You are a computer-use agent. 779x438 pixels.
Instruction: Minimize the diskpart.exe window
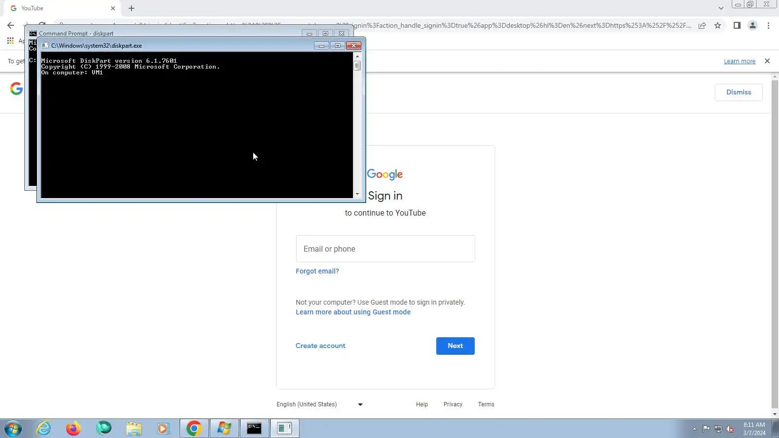click(321, 46)
